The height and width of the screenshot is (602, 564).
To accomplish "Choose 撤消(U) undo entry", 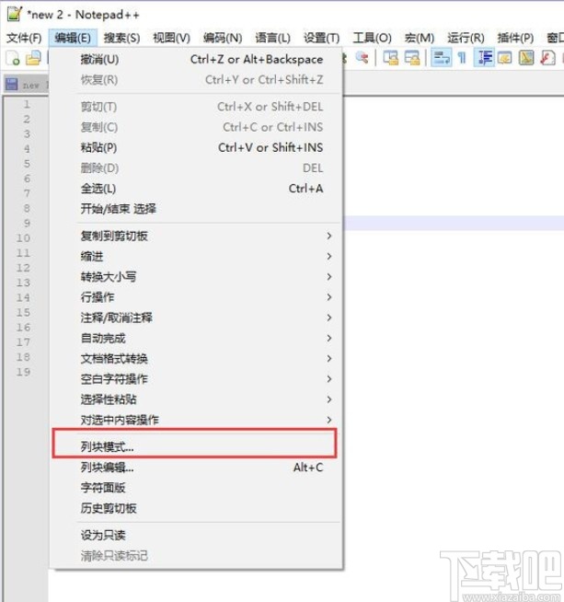I will (x=197, y=59).
